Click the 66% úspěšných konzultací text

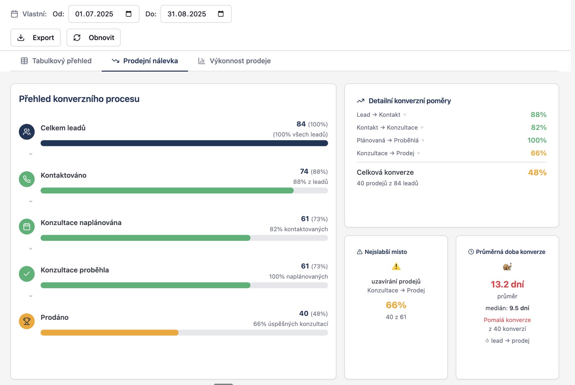(290, 324)
